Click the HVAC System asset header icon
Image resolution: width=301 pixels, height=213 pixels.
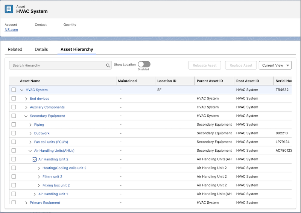pyautogui.click(x=9, y=9)
